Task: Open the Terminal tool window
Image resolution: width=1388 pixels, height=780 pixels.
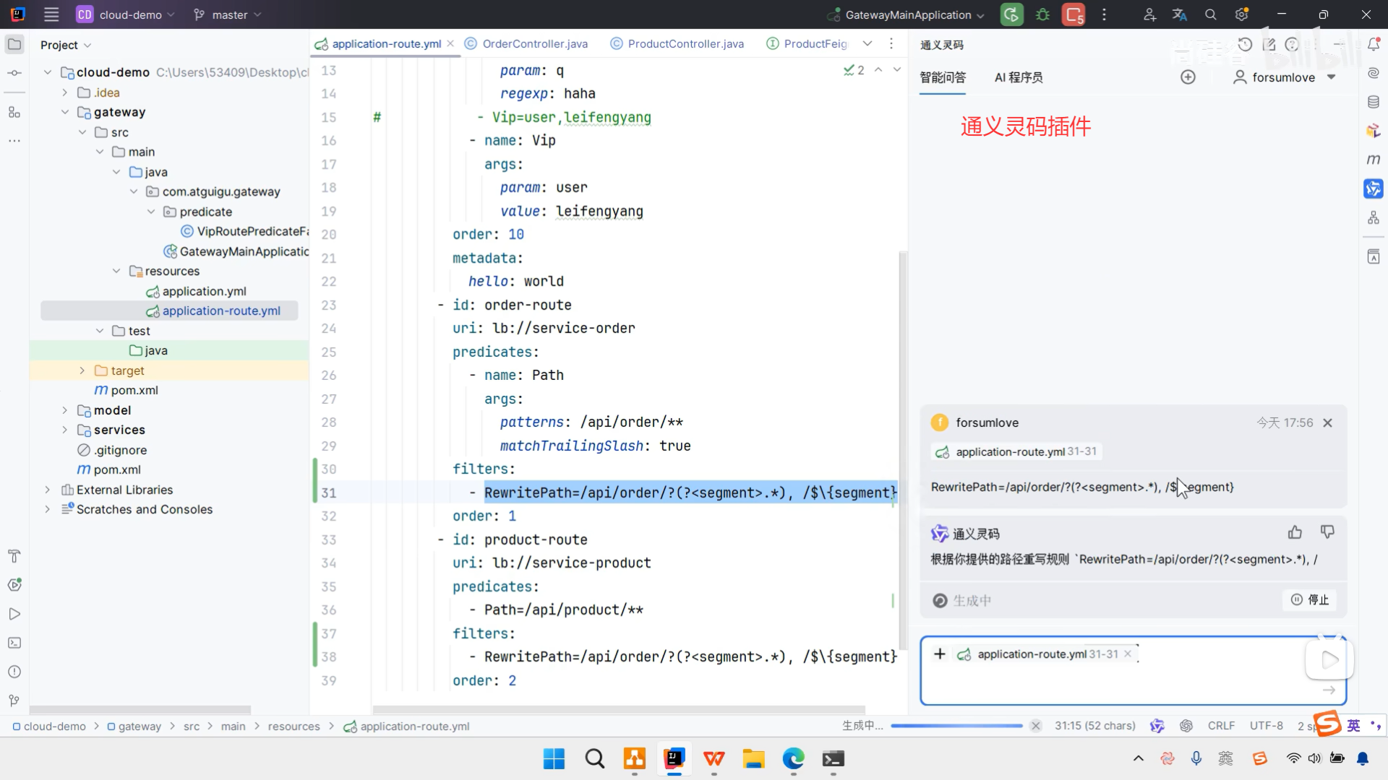Action: coord(14,643)
